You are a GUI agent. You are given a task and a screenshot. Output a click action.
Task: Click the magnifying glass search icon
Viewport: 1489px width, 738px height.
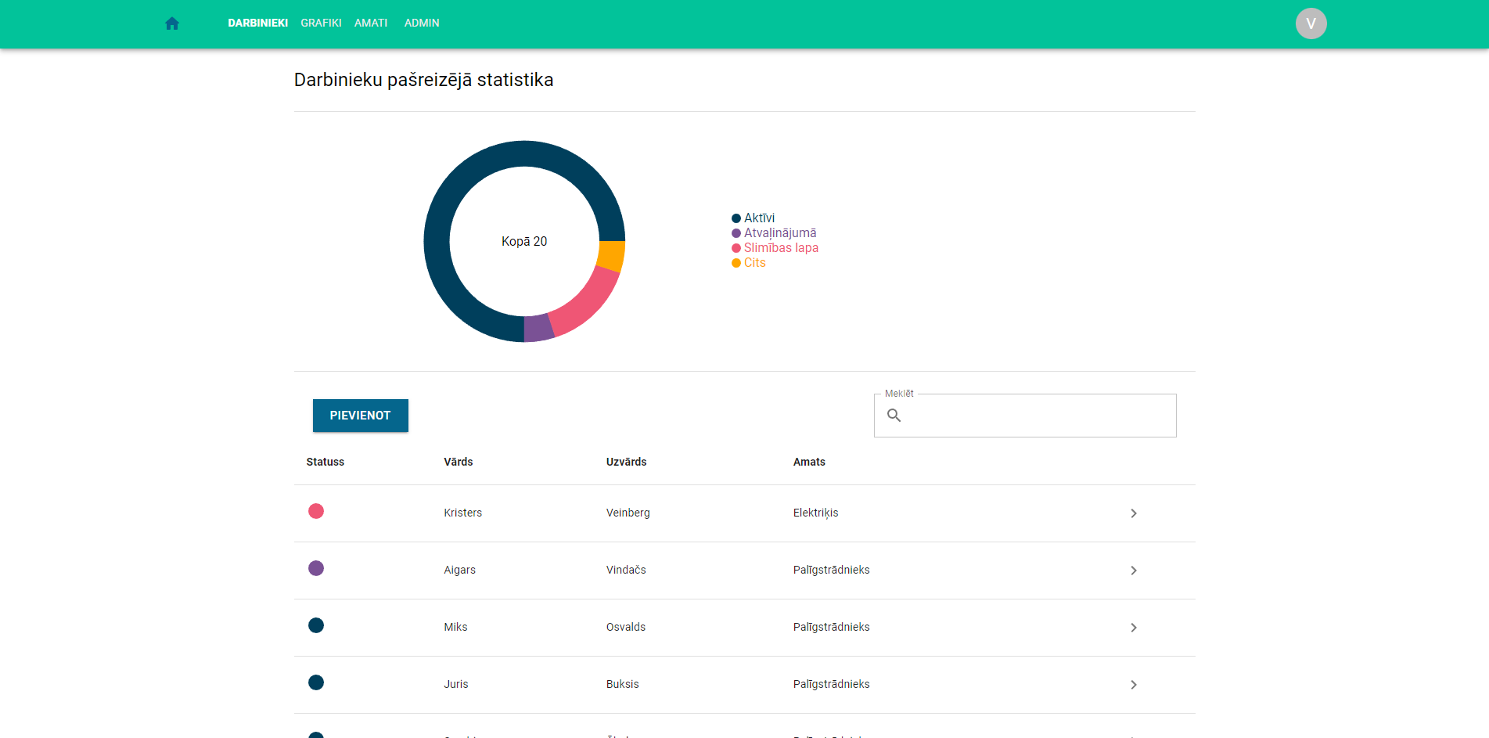894,416
